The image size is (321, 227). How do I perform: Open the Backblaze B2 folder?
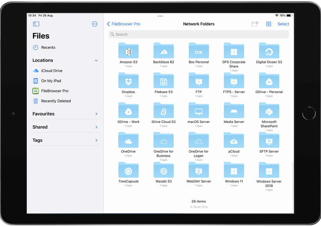click(x=164, y=51)
